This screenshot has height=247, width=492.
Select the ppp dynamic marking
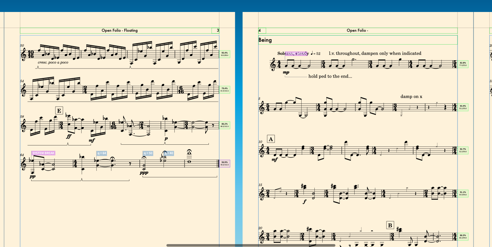(x=144, y=173)
